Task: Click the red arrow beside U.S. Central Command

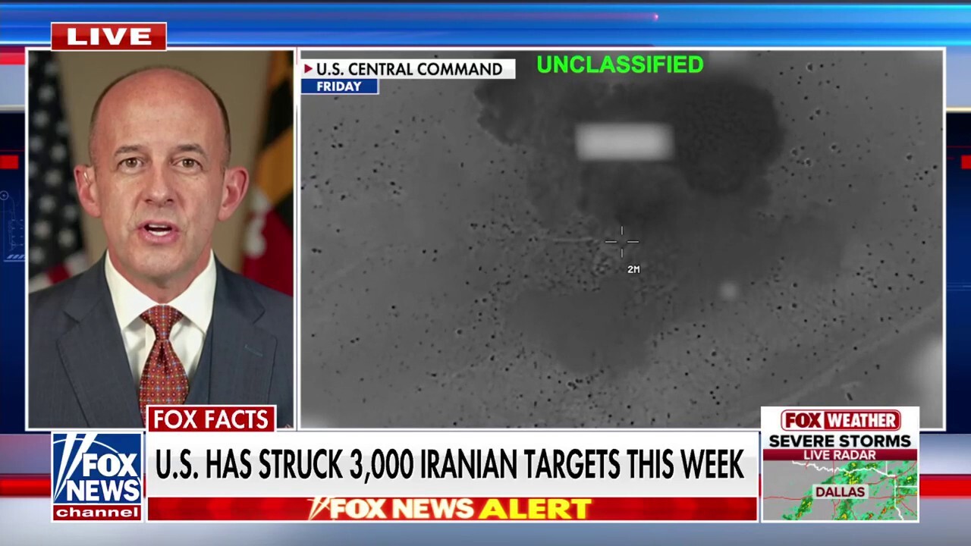Action: pos(308,69)
